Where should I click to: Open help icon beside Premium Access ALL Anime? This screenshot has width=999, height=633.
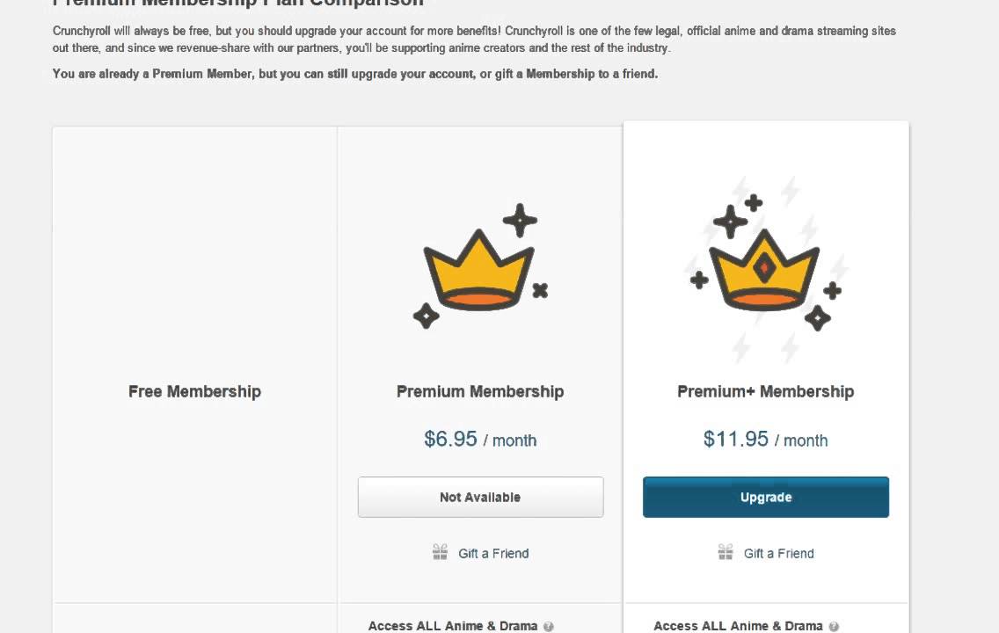coord(548,627)
